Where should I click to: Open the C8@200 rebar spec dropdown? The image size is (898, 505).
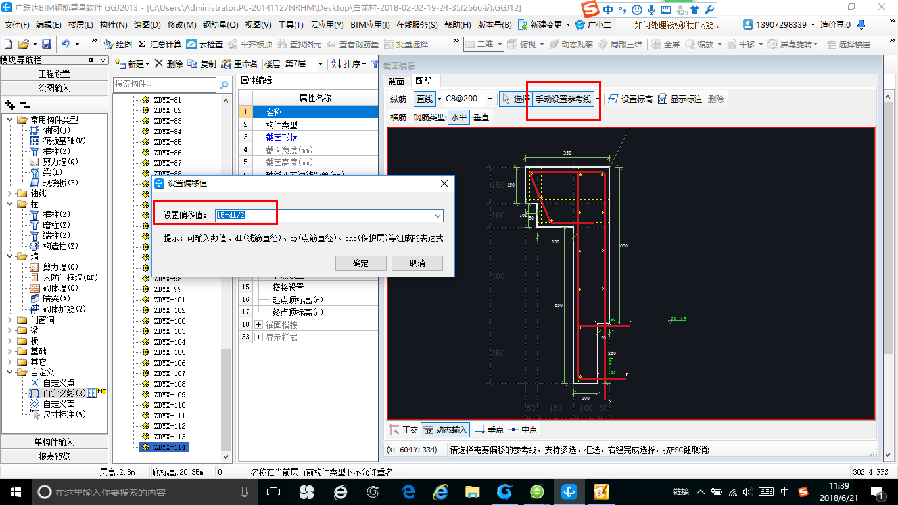[490, 99]
